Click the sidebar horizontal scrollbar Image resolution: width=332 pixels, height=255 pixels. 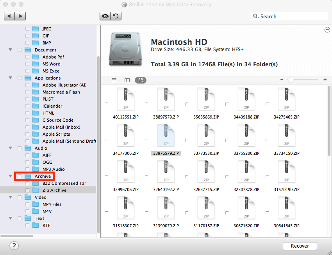click(17, 236)
